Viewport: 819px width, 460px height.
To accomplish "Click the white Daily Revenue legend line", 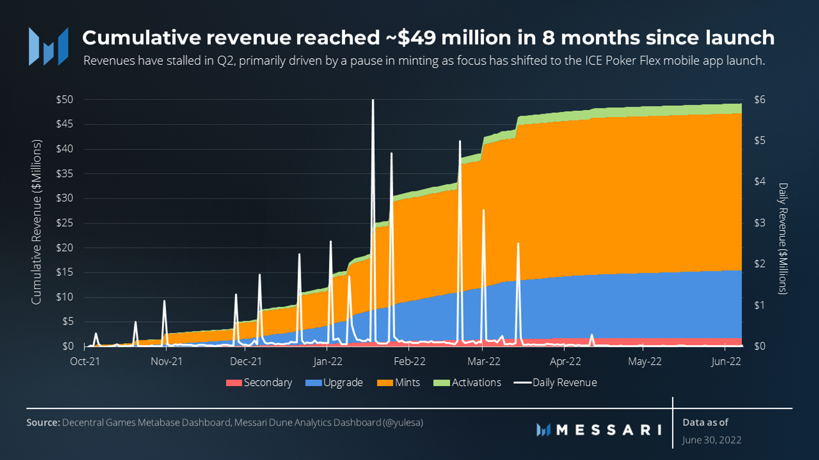I will (x=522, y=383).
